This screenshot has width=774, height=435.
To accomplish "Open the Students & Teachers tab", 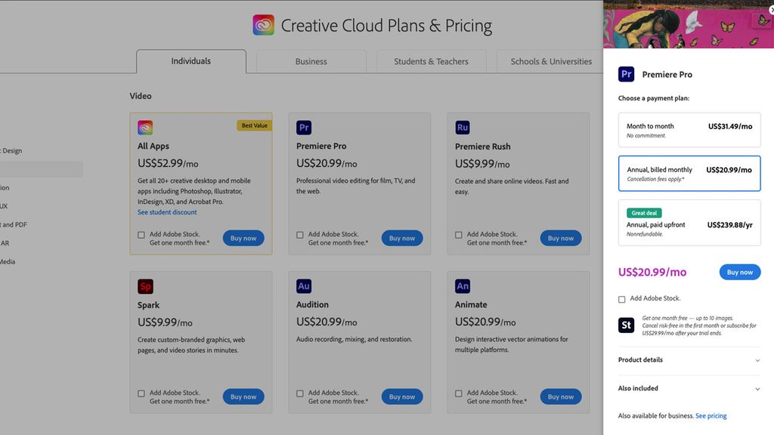I will click(x=431, y=61).
